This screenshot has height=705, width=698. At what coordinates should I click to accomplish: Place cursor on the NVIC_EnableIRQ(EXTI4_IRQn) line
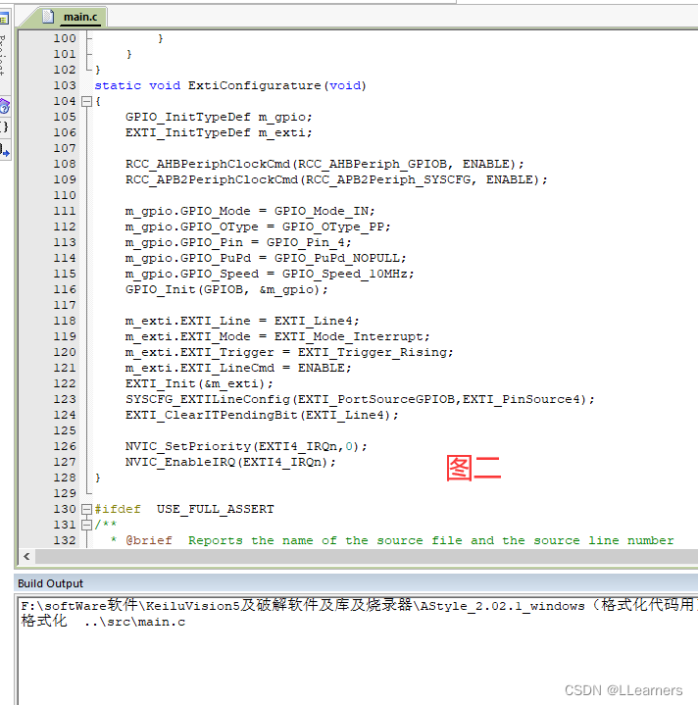pyautogui.click(x=230, y=462)
